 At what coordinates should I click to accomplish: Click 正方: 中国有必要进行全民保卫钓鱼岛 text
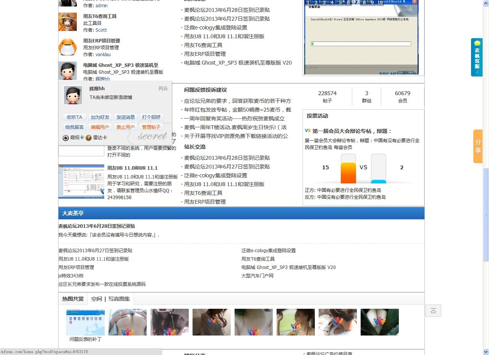343,190
